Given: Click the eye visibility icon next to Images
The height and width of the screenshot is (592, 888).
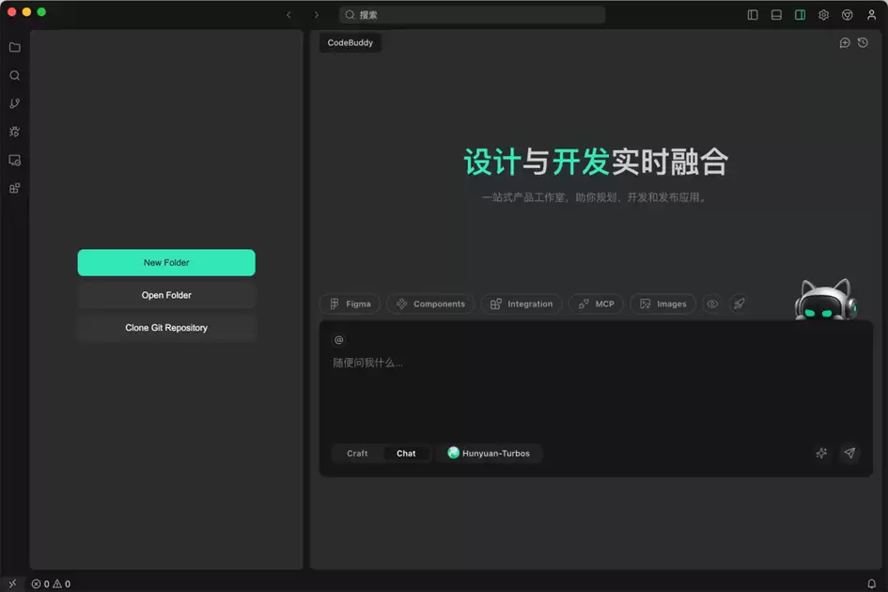Looking at the screenshot, I should (x=711, y=304).
